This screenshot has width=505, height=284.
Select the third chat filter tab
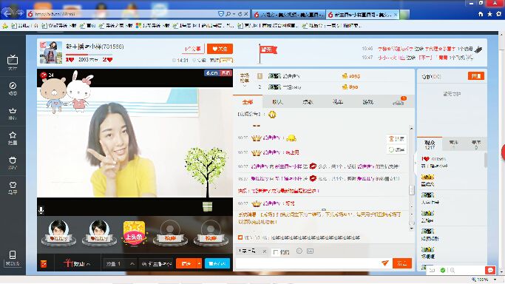click(x=308, y=102)
